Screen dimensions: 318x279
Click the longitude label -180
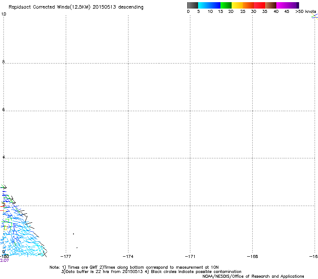point(4,257)
